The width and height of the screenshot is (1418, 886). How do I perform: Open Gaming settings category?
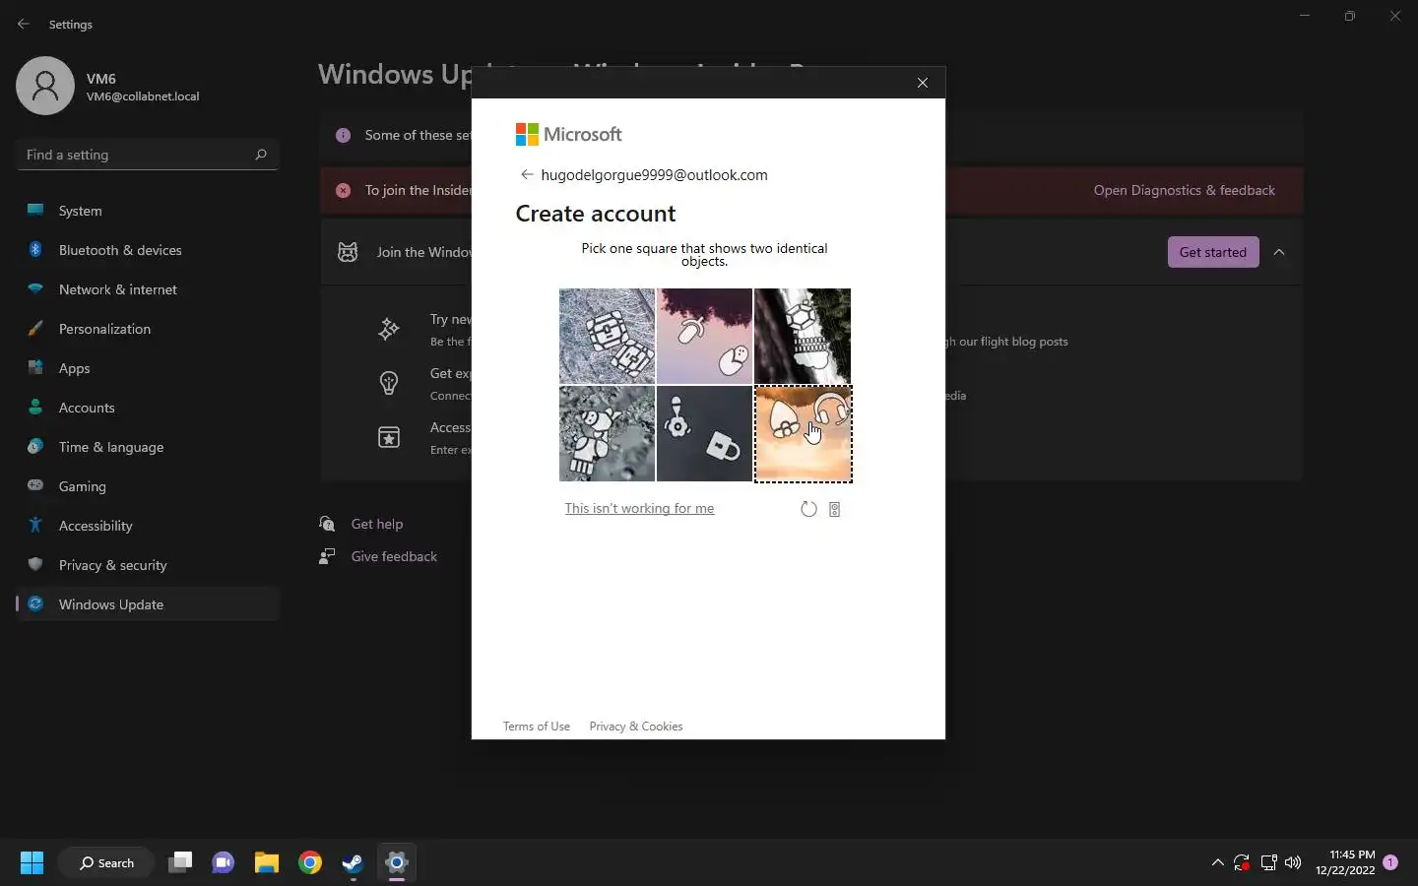[x=148, y=486]
